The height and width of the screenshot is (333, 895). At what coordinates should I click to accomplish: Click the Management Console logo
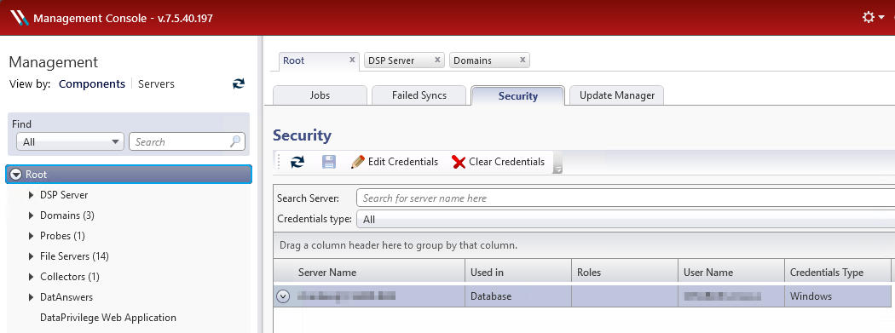(x=19, y=18)
